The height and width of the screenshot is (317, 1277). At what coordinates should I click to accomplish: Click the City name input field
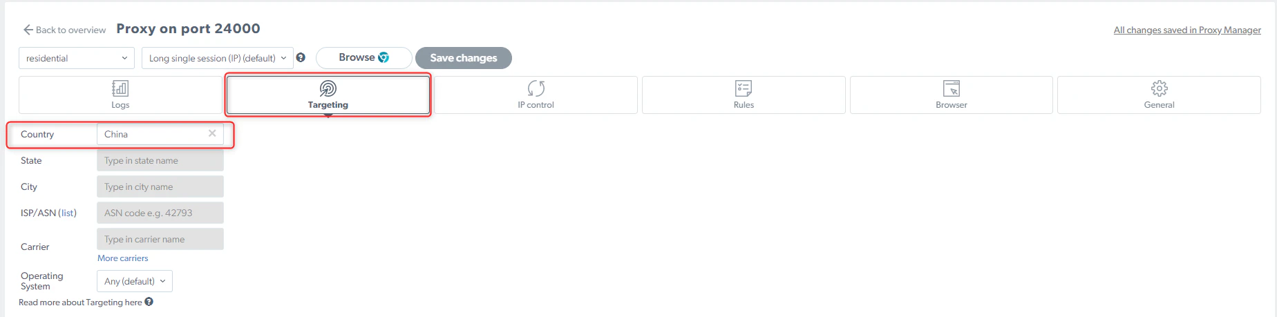point(160,186)
